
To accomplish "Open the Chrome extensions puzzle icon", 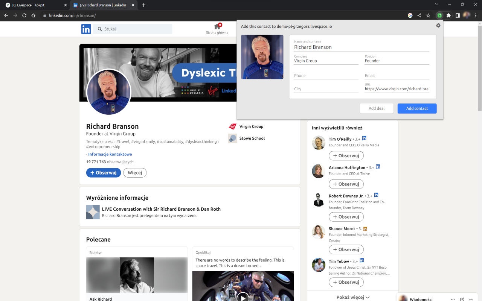I will tap(448, 15).
